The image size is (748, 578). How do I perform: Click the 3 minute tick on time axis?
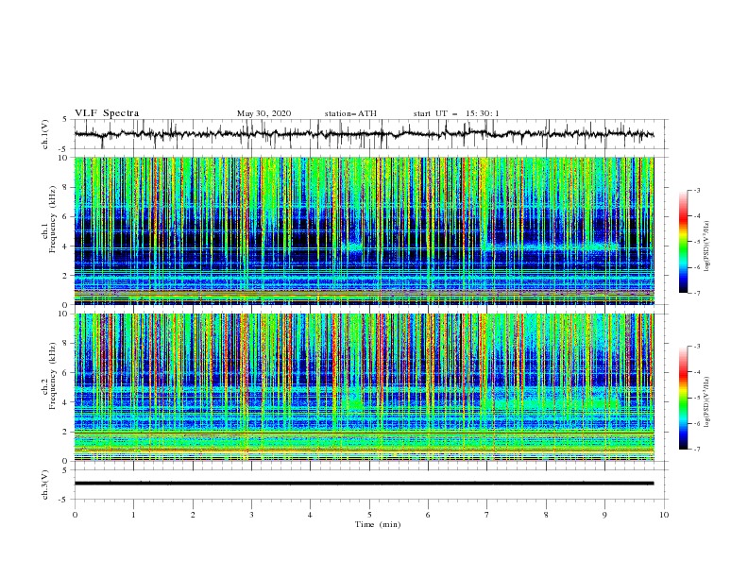tap(251, 515)
